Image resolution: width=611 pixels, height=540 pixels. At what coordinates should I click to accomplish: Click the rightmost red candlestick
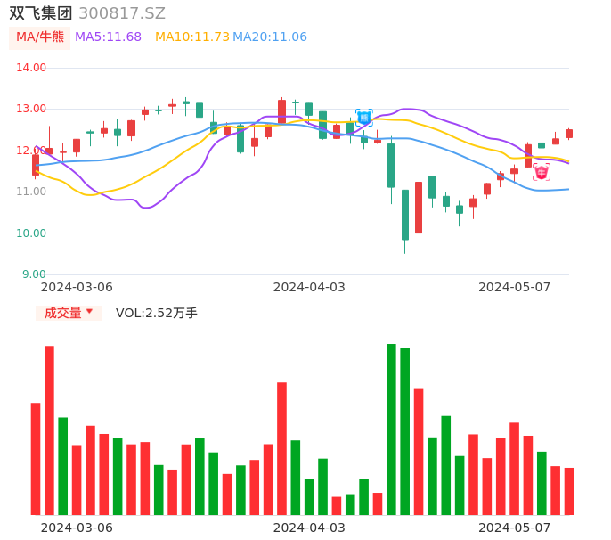click(x=569, y=134)
